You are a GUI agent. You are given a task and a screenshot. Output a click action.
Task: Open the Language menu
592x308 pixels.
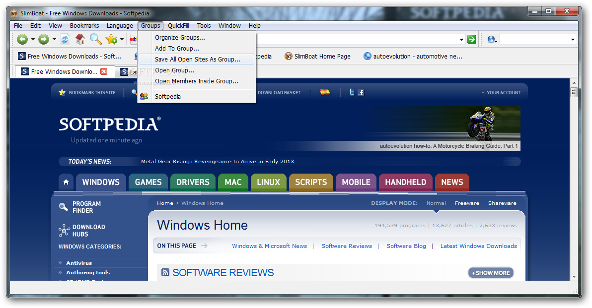(x=120, y=26)
